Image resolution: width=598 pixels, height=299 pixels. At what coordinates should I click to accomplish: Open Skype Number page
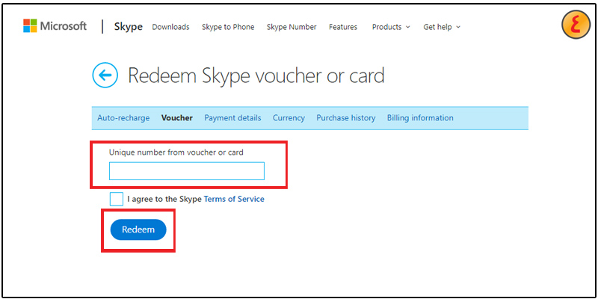coord(292,27)
